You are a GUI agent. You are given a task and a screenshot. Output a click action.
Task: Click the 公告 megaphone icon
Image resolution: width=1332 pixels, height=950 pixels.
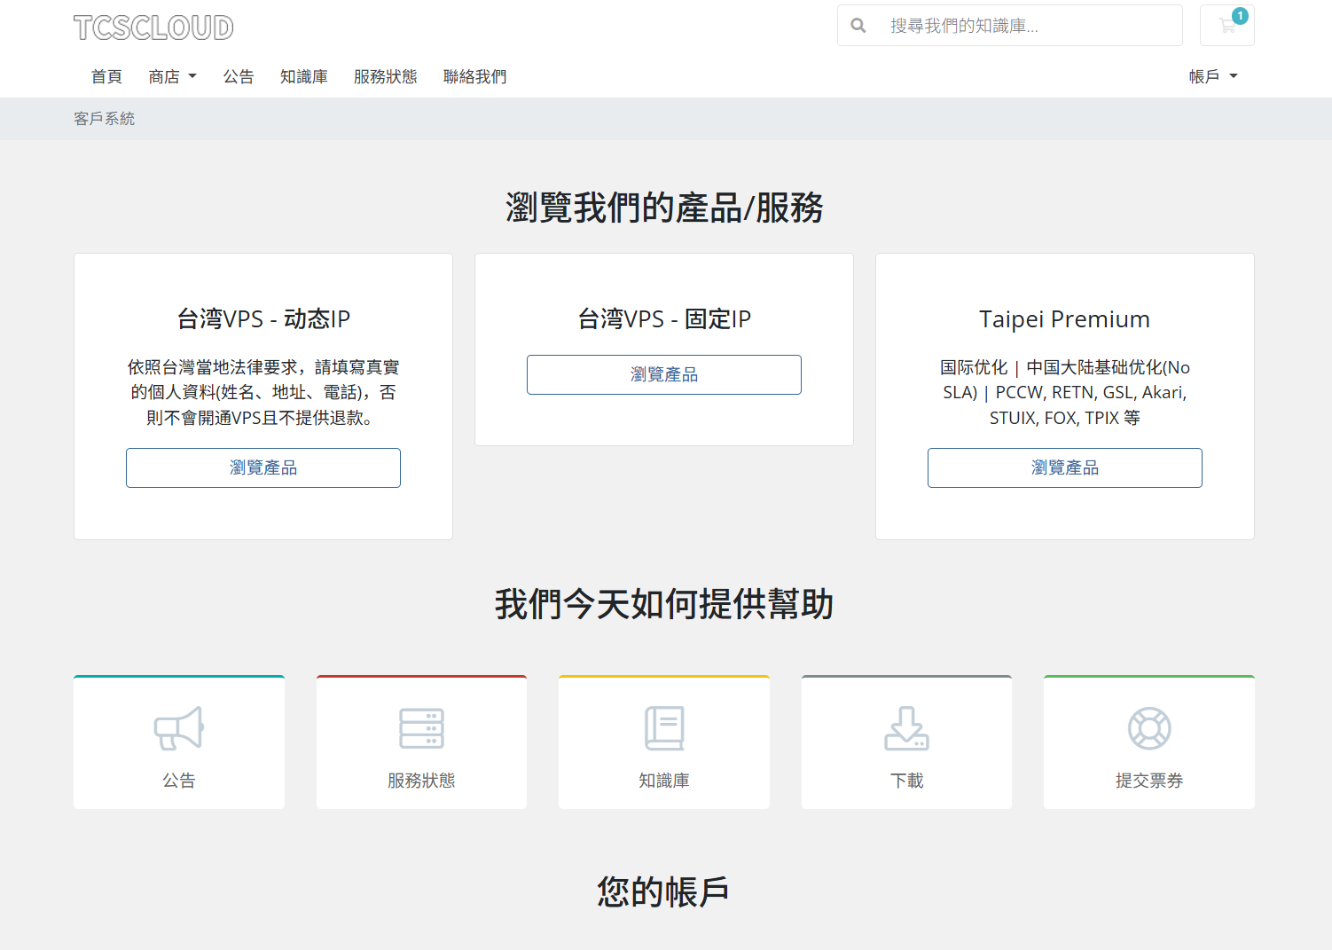(x=178, y=728)
